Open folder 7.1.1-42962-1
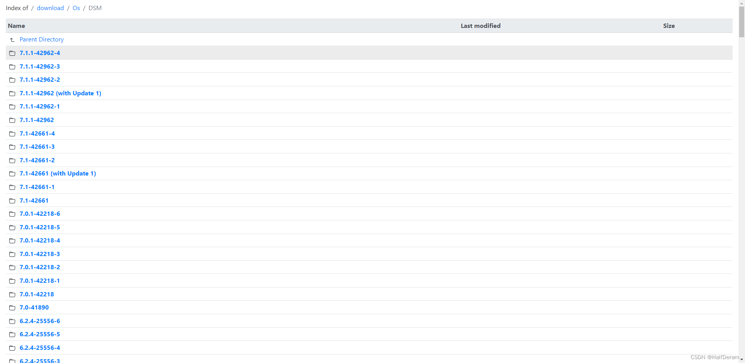The height and width of the screenshot is (363, 745). point(40,107)
